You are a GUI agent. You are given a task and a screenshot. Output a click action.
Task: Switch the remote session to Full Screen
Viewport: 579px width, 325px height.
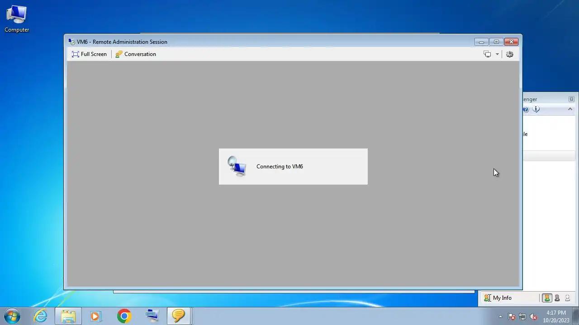coord(89,54)
